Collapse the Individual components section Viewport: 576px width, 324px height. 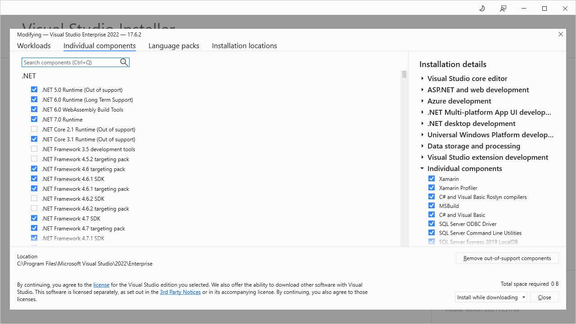point(422,168)
